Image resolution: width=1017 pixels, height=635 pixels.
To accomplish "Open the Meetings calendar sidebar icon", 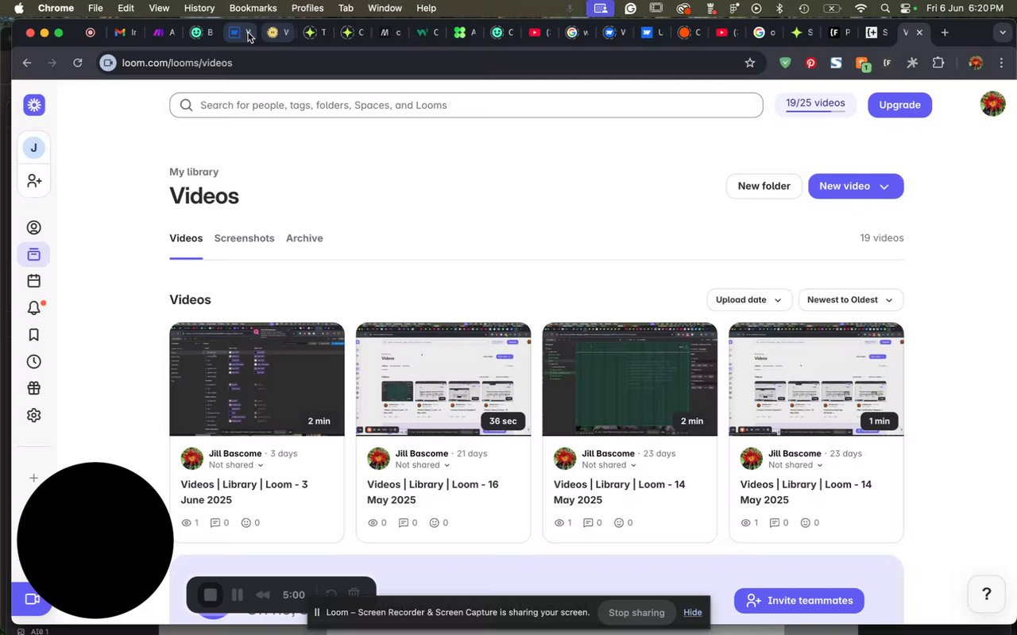I will tap(33, 281).
